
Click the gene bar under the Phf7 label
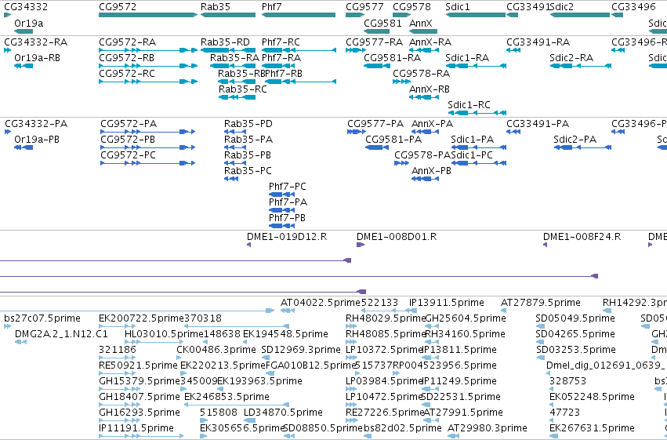[x=298, y=15]
